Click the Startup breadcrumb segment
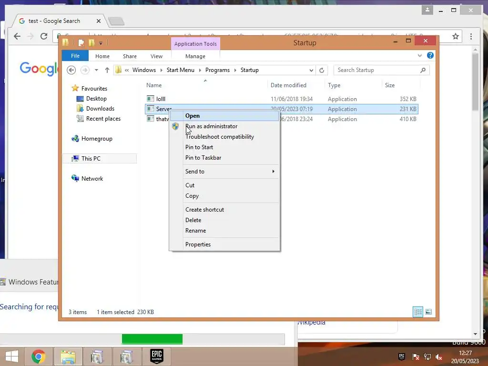 250,70
